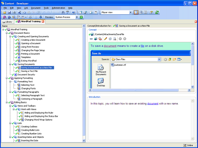
Task: Switch to the Library tab
Action: click(7, 22)
